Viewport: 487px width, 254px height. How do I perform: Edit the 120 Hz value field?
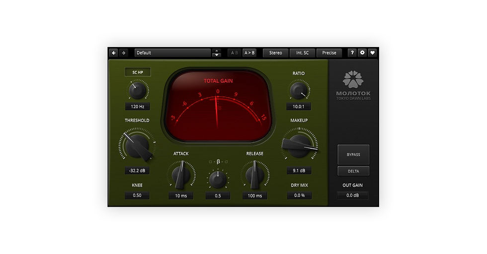(137, 107)
